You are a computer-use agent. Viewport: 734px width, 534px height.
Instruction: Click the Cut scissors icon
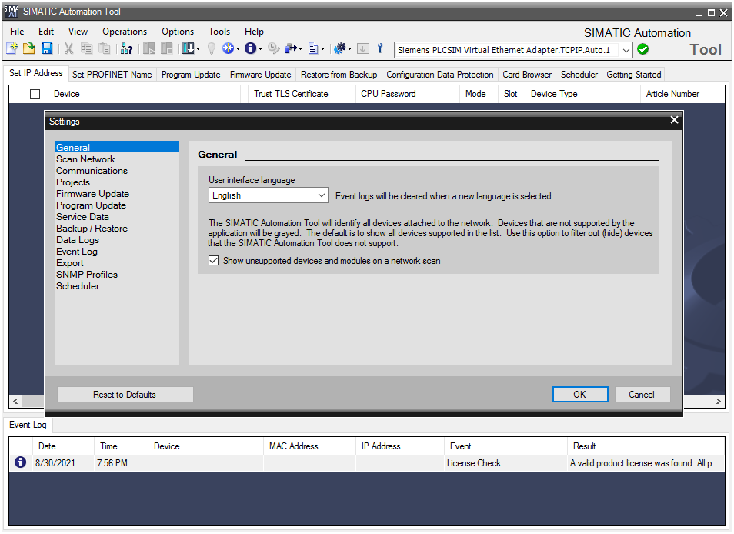tap(68, 48)
